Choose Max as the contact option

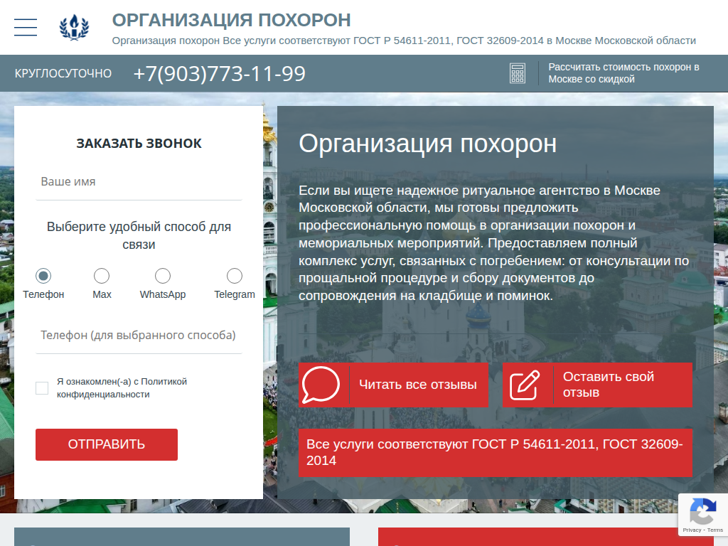click(x=102, y=276)
